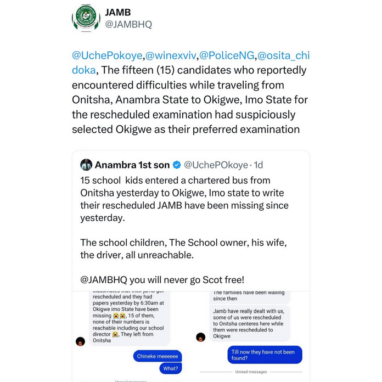Select the Anambra 1st son display name
Viewport: 382px width, 382px height.
[x=132, y=165]
